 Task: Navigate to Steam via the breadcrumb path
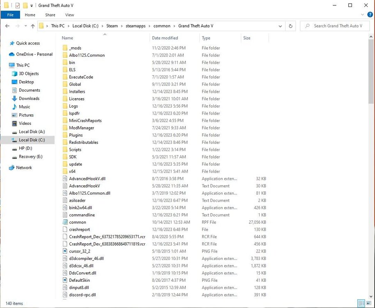coord(112,25)
